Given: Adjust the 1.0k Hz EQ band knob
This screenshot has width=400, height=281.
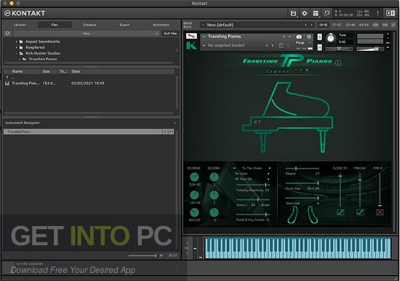Looking at the screenshot, I should pyautogui.click(x=194, y=195).
